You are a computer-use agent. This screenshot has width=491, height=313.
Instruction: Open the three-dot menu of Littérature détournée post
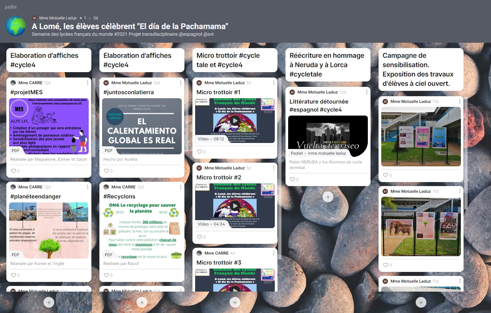(367, 92)
